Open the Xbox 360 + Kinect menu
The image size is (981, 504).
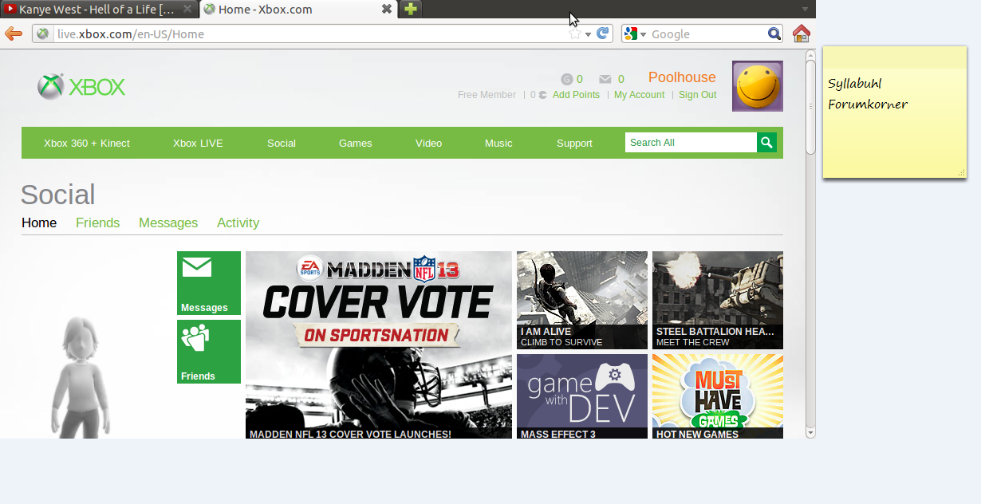[x=87, y=143]
